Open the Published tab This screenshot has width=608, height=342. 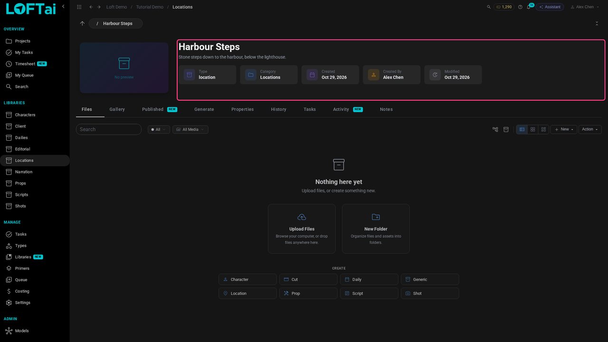pos(160,109)
